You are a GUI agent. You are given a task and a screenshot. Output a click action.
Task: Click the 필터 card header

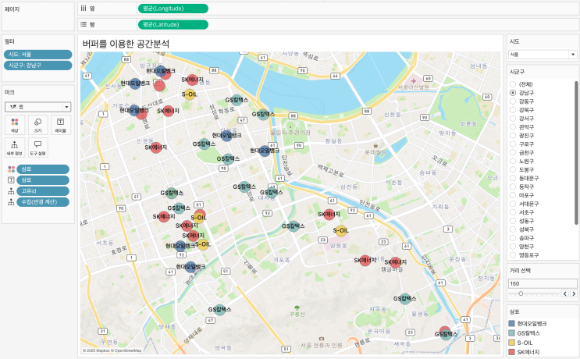[9, 42]
